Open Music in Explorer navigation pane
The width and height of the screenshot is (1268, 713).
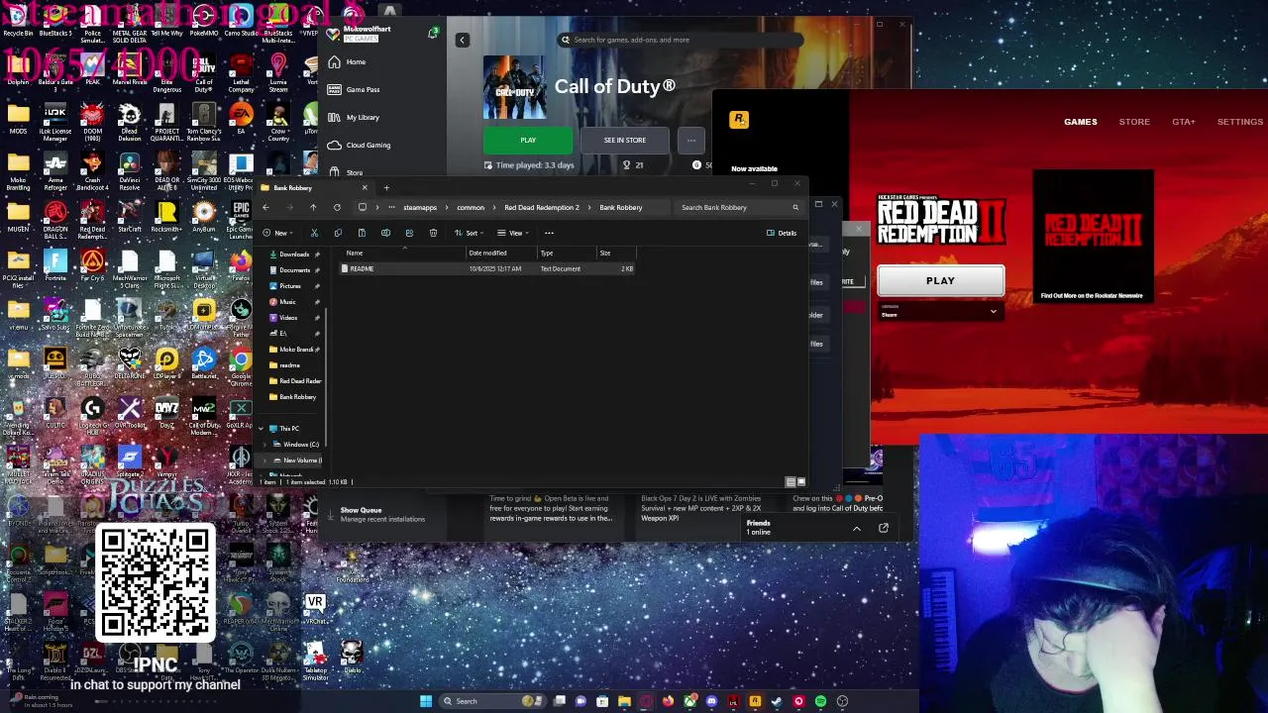(287, 301)
